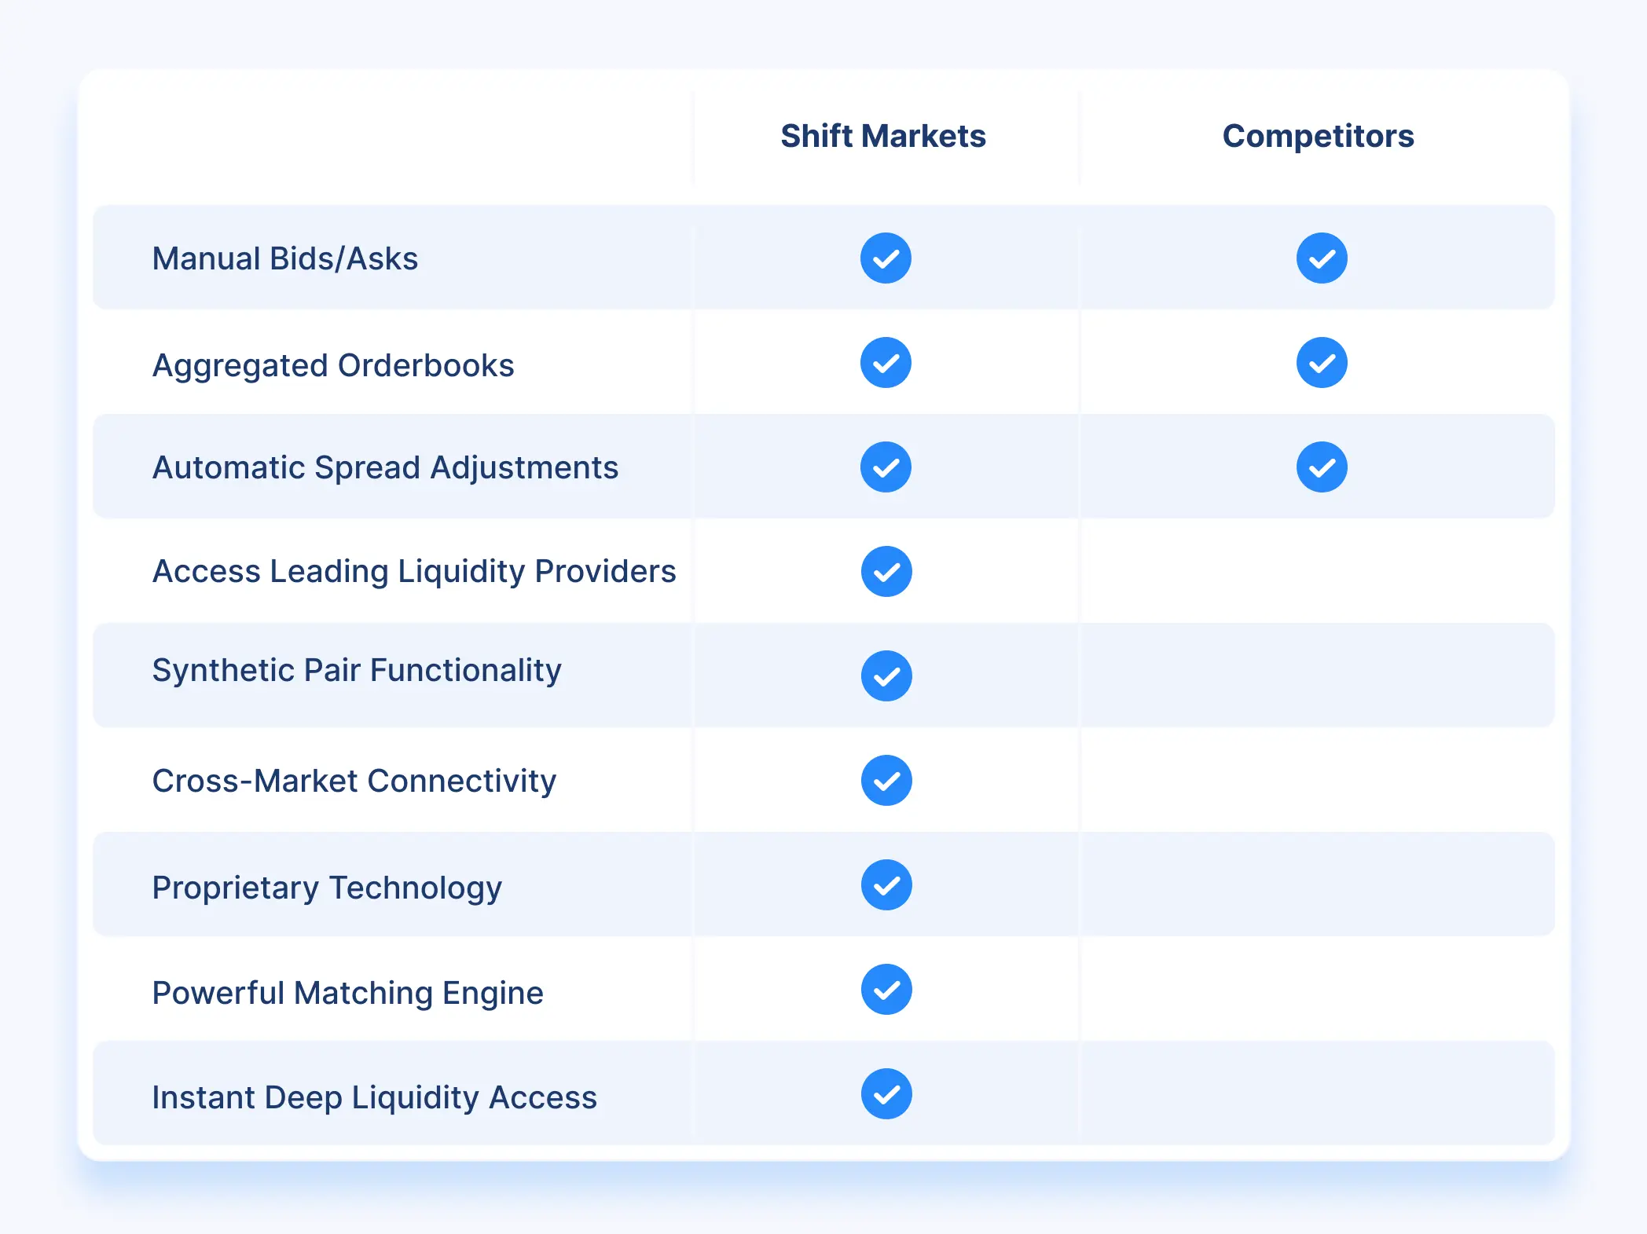Click the Shift Markets checkmark for Manual Bids/Asks
The height and width of the screenshot is (1234, 1647).
(886, 258)
